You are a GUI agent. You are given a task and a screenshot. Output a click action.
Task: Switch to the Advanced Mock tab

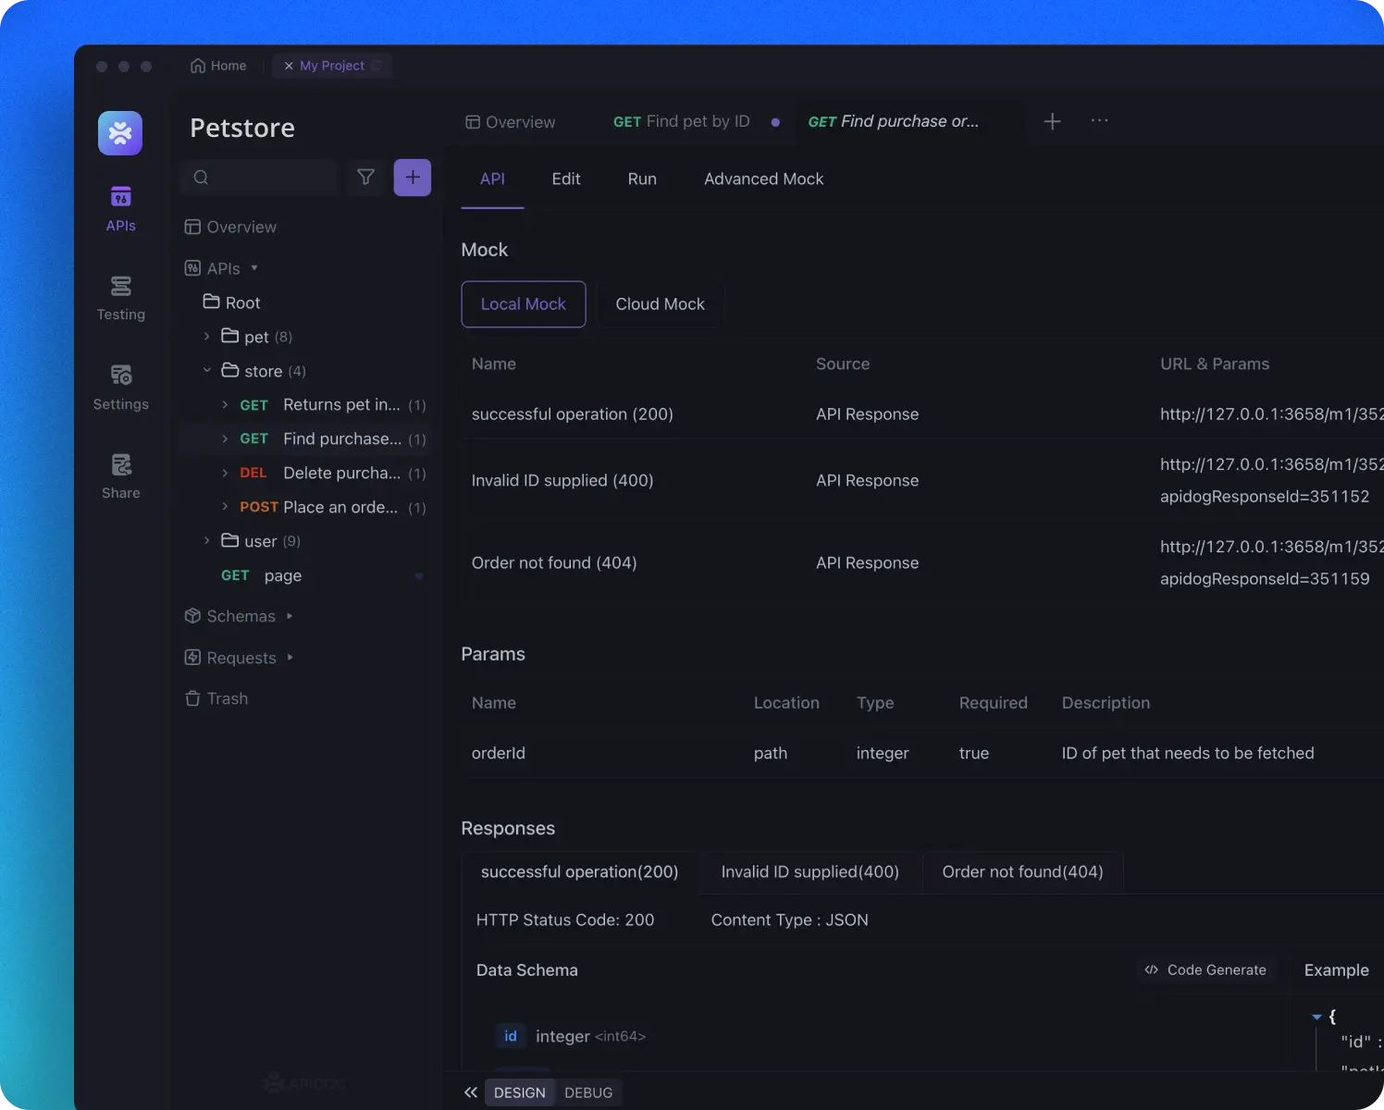pyautogui.click(x=763, y=179)
